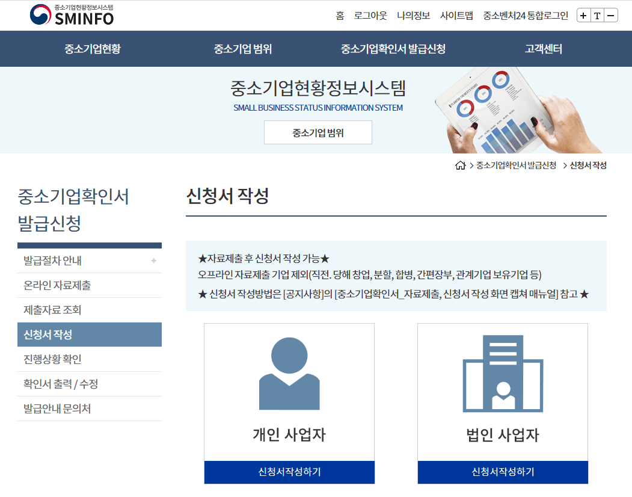Click the T default font size icon

[x=598, y=15]
